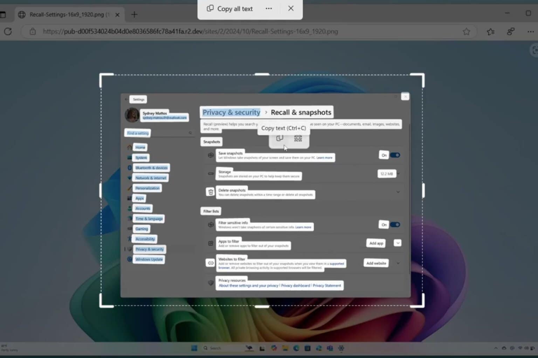Image resolution: width=538 pixels, height=358 pixels.
Task: Expand the Websites to filter chevron
Action: pyautogui.click(x=398, y=263)
